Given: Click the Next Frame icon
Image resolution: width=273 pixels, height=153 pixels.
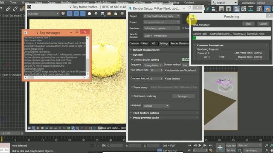Looking at the screenshot, I should (205, 145).
